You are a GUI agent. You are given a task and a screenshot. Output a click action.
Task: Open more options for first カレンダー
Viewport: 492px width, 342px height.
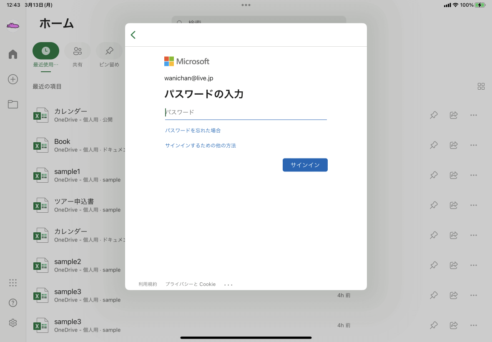[474, 115]
